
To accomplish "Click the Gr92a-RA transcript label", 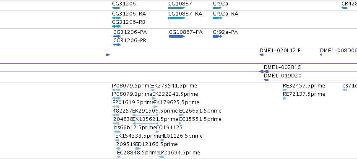I will tap(225, 14).
